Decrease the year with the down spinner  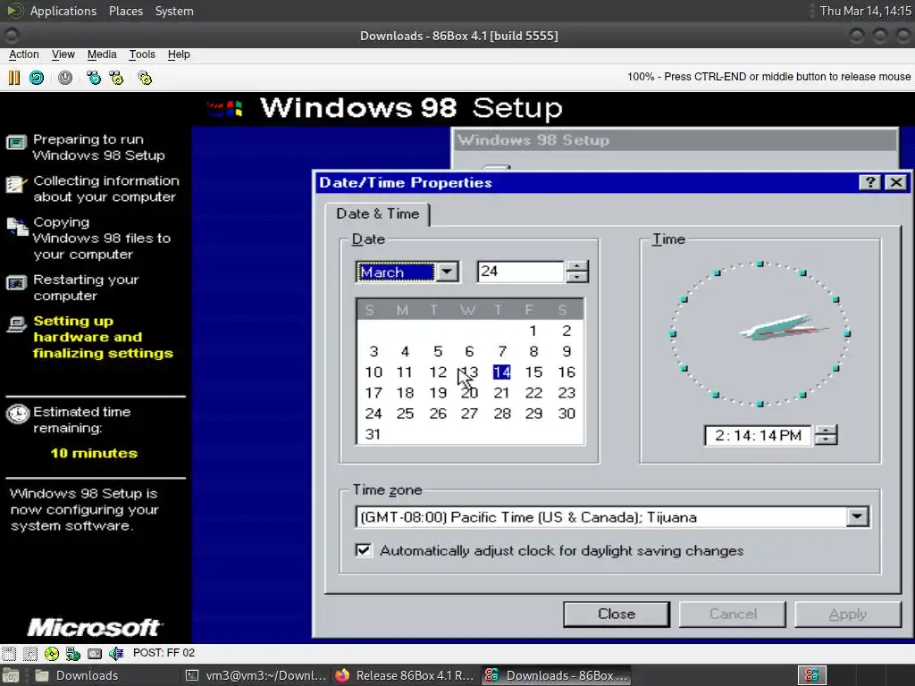[576, 277]
